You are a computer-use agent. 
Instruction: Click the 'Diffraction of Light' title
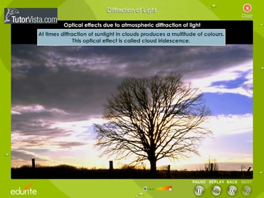point(131,10)
